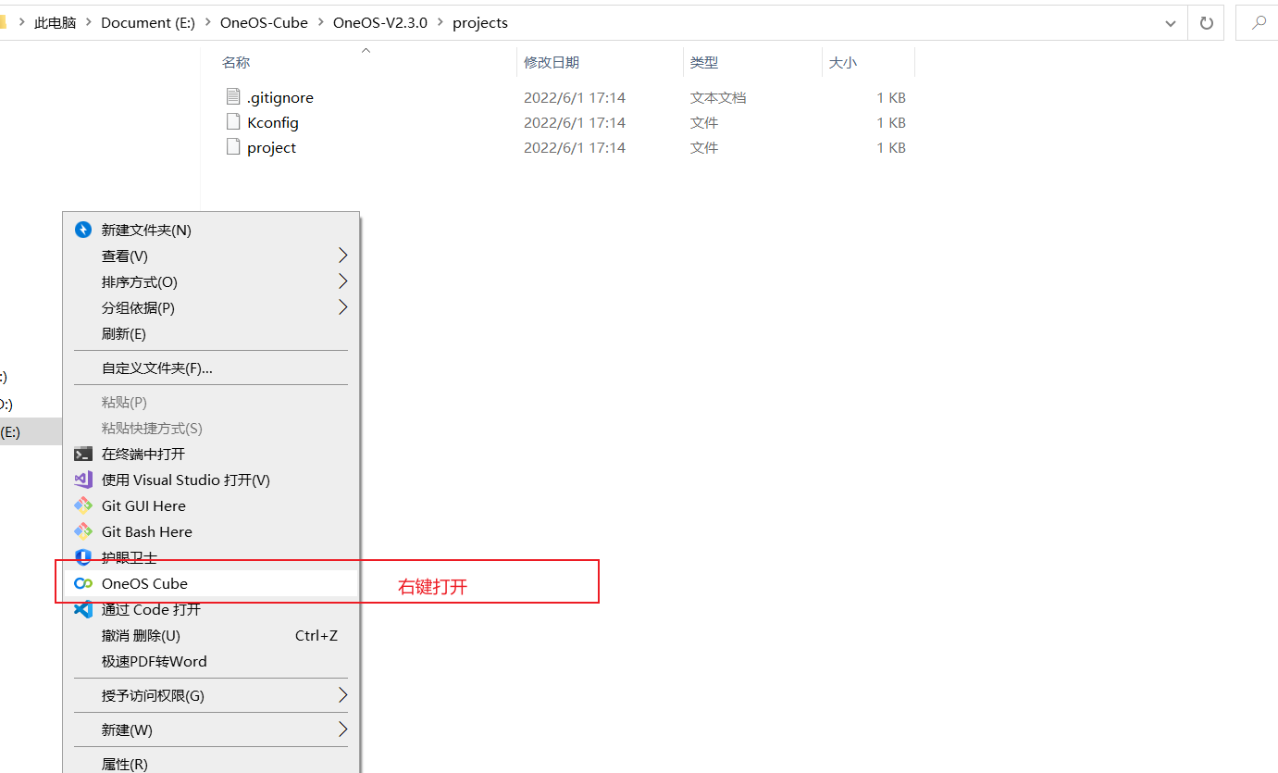Select Git Bash Here menu entry
Image resolution: width=1278 pixels, height=773 pixels.
point(211,531)
